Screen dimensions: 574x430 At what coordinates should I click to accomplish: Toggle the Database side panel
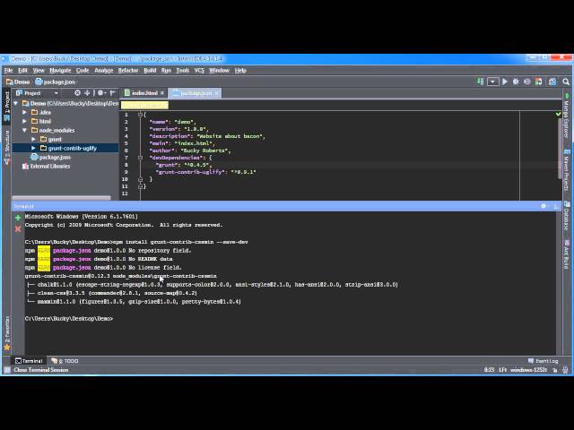coord(566,216)
